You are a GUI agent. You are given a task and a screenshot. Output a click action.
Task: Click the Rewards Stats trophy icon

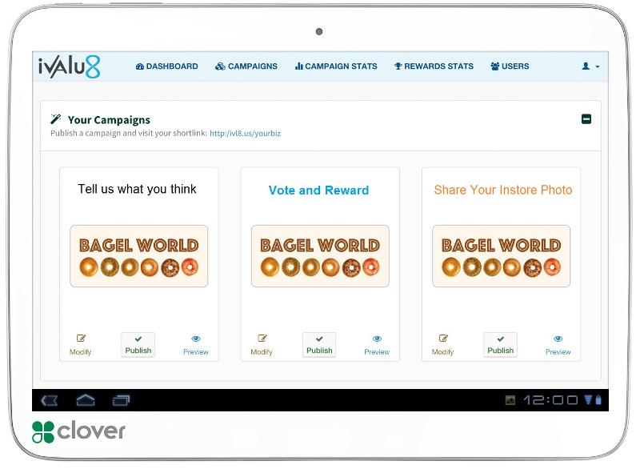pos(398,66)
